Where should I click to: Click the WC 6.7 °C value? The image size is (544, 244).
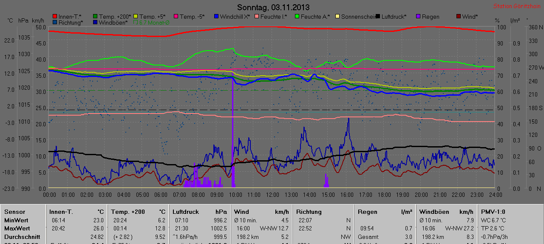coord(493,220)
